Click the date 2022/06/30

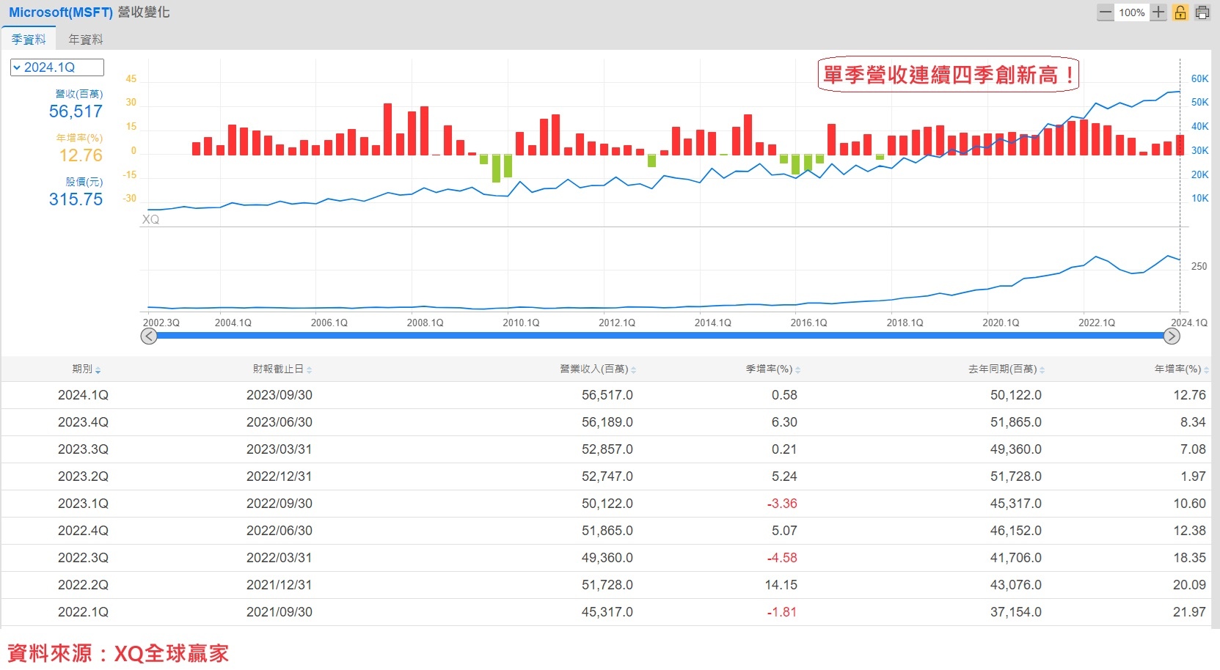click(280, 531)
